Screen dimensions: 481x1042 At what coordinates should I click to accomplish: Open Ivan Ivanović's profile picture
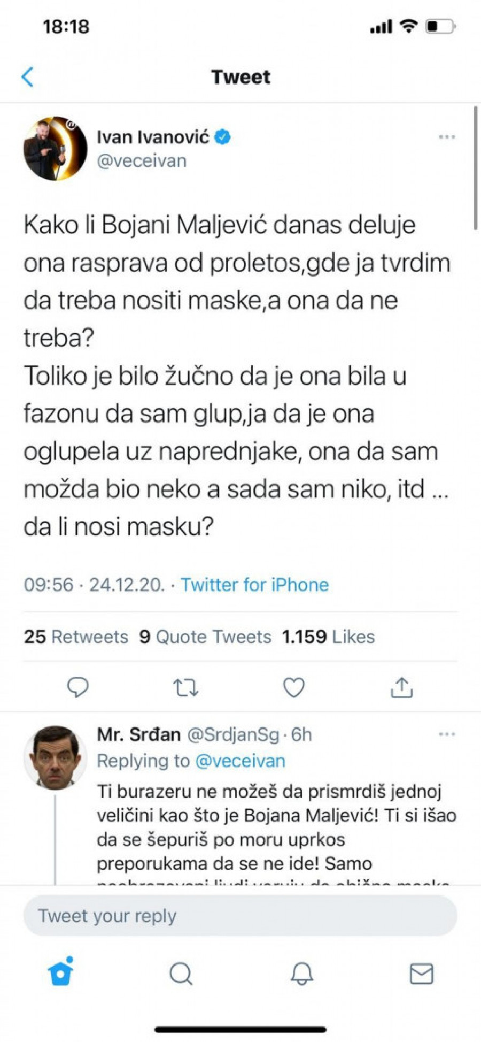[x=55, y=149]
